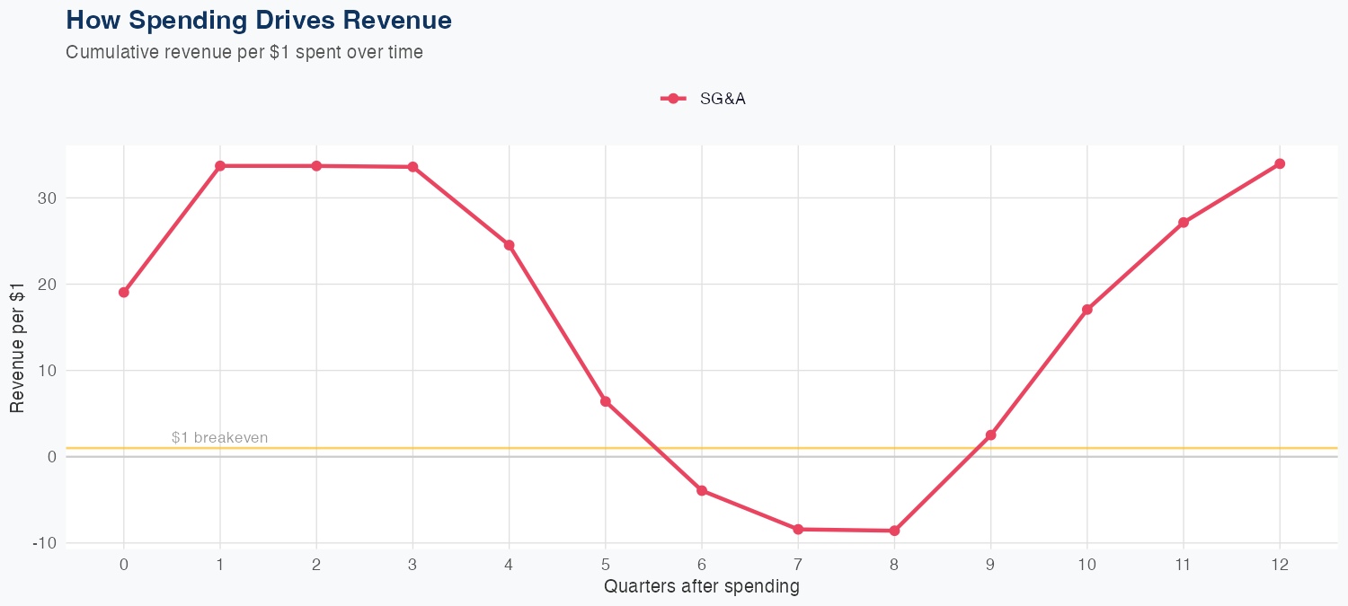Select the data point at quarter 5
Screen dimensions: 1348x606
pyautogui.click(x=606, y=401)
